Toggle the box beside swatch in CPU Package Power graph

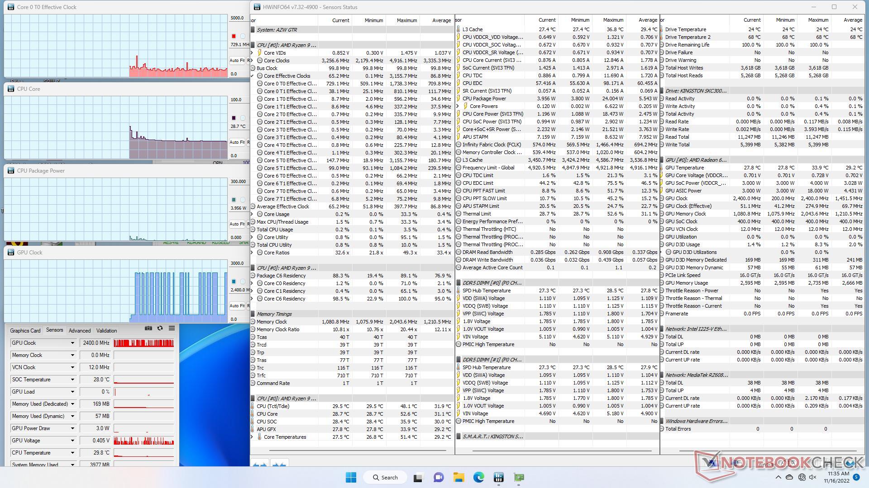click(243, 200)
